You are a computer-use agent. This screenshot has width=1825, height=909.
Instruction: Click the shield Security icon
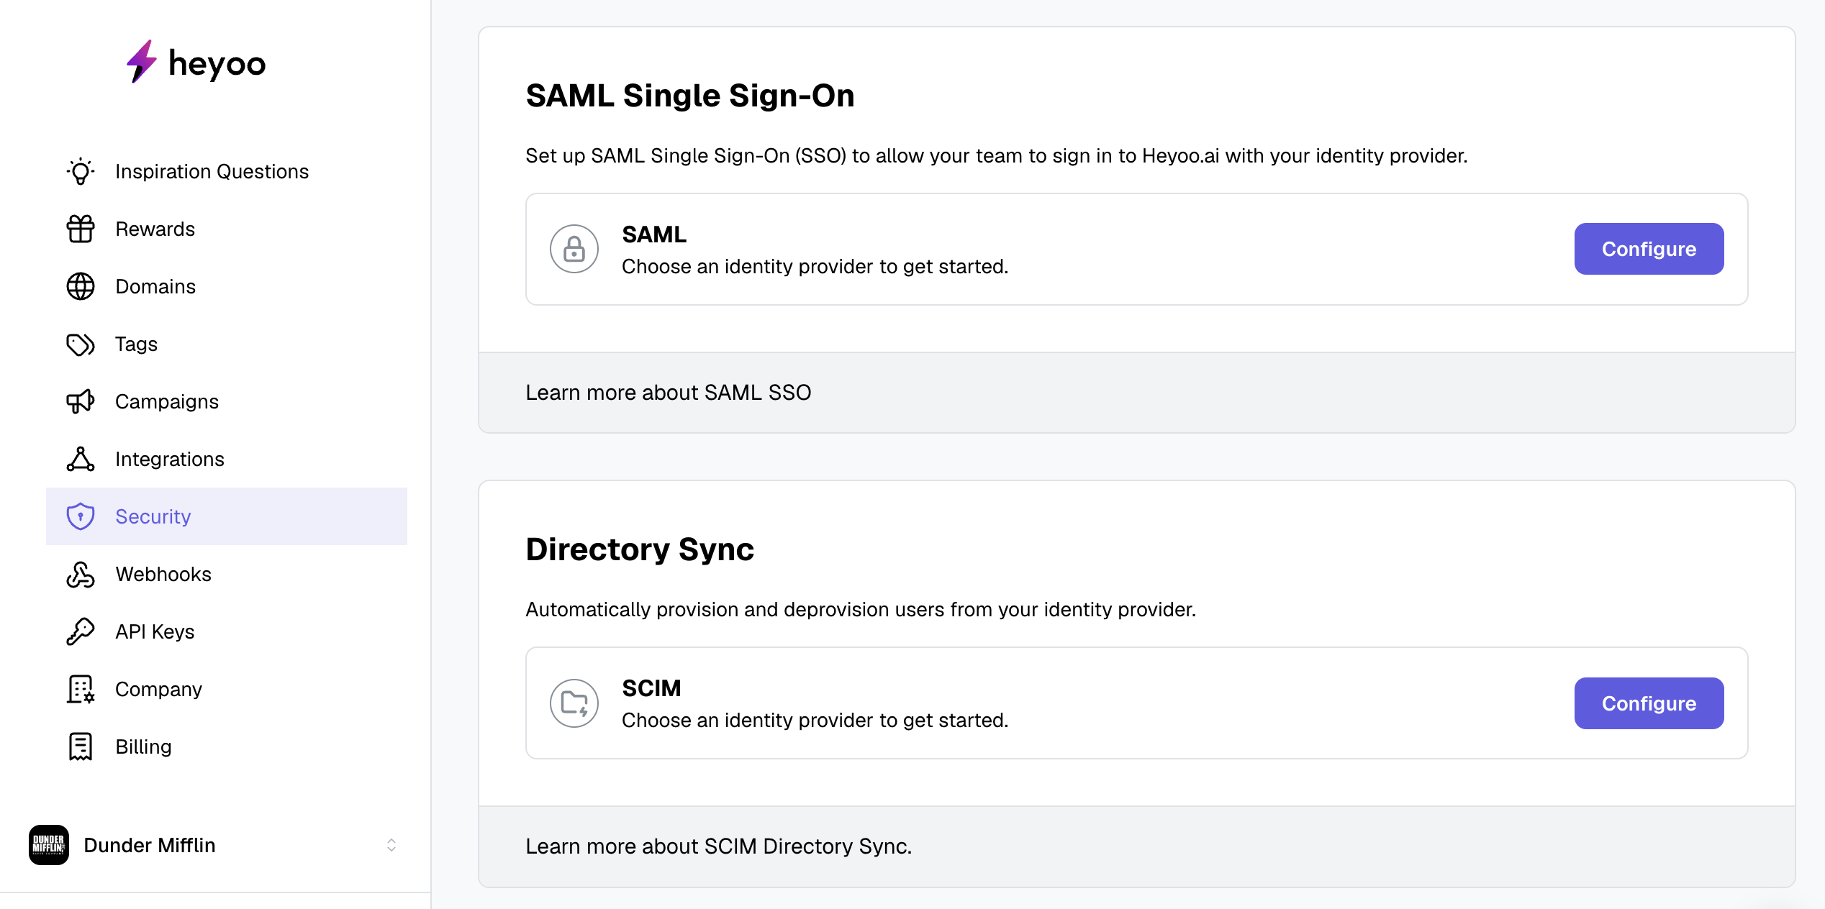(x=81, y=516)
